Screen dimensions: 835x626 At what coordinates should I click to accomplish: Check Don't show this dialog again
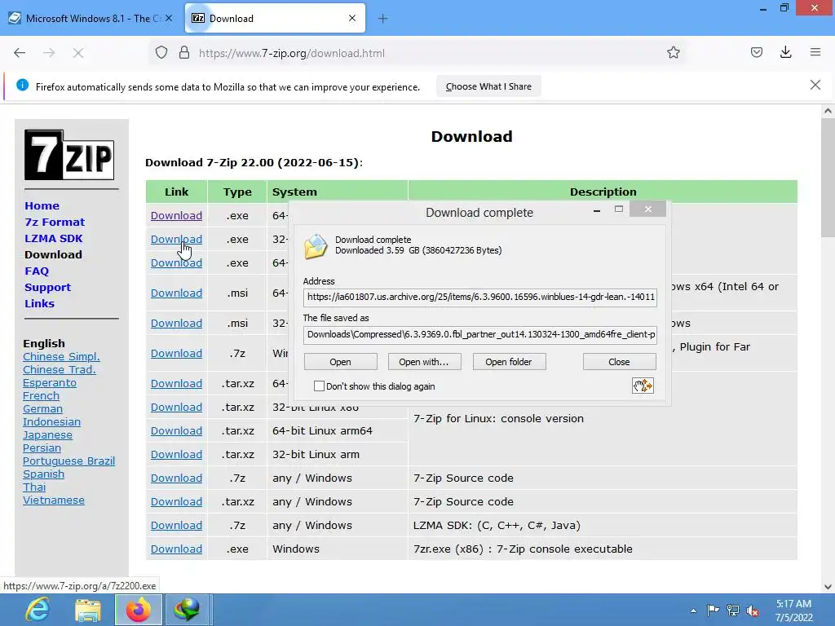pos(319,386)
